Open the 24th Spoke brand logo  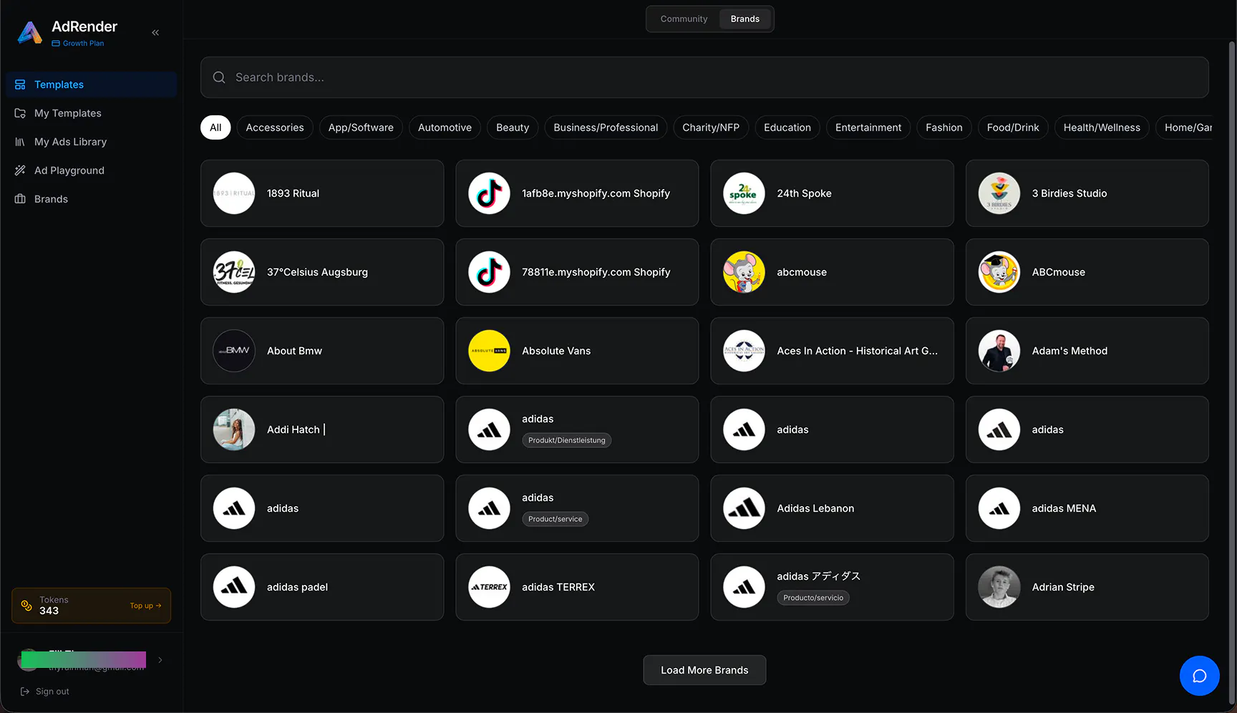[744, 193]
